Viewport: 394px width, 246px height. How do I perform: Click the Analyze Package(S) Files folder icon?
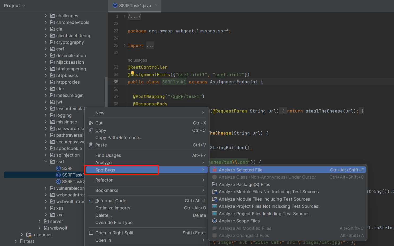tap(215, 184)
